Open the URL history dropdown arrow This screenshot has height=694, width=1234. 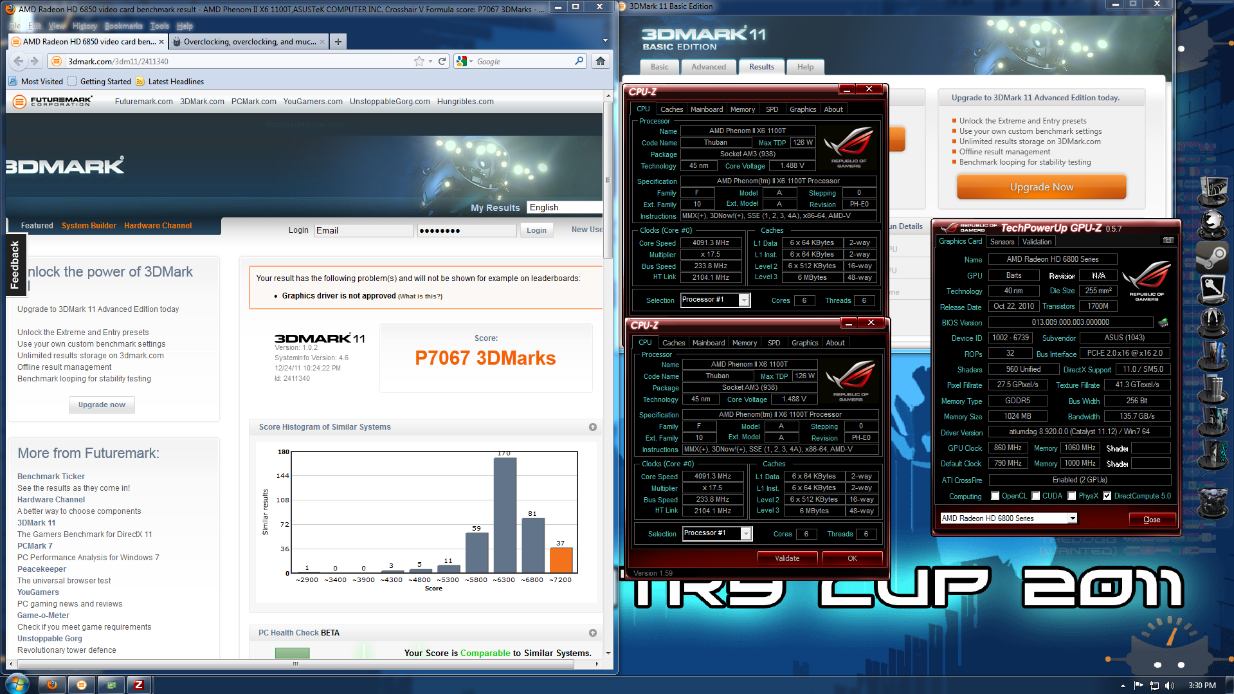tap(430, 62)
